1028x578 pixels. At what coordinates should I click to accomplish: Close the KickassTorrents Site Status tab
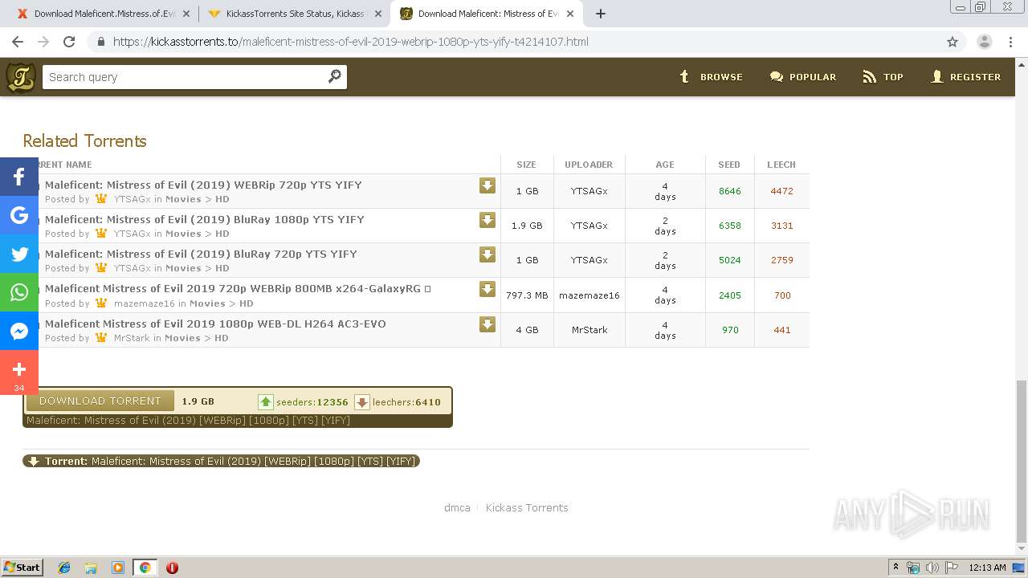(377, 14)
